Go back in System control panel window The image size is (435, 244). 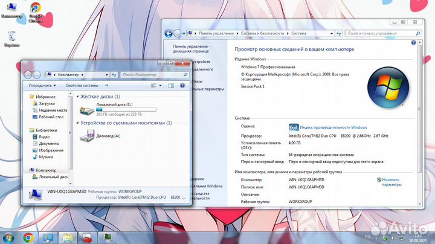point(169,34)
